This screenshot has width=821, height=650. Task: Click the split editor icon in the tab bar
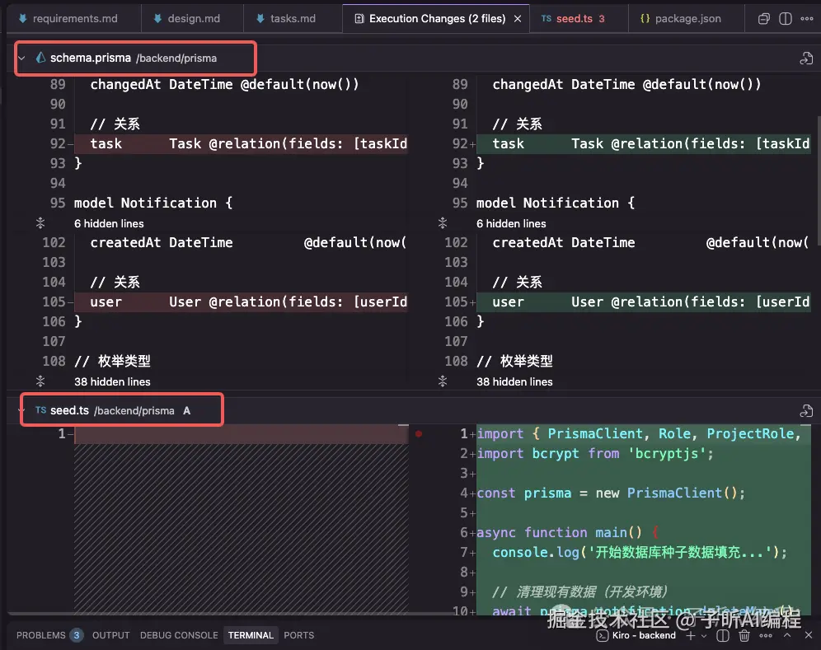[786, 19]
